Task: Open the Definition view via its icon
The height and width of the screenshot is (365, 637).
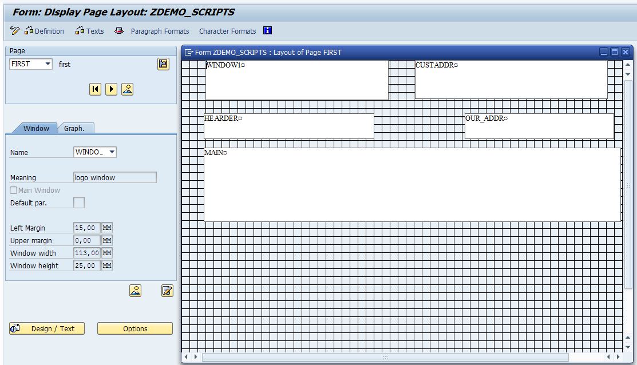Action: 27,31
